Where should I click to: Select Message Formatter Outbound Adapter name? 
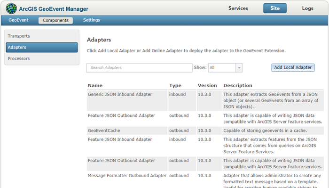[x=127, y=176]
